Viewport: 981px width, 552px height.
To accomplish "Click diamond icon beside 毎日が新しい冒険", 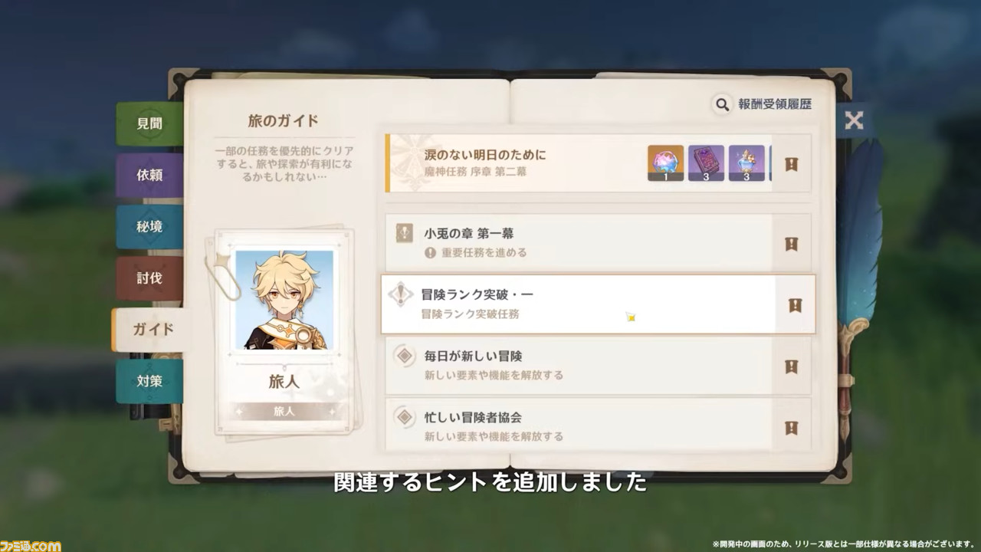I will click(404, 356).
